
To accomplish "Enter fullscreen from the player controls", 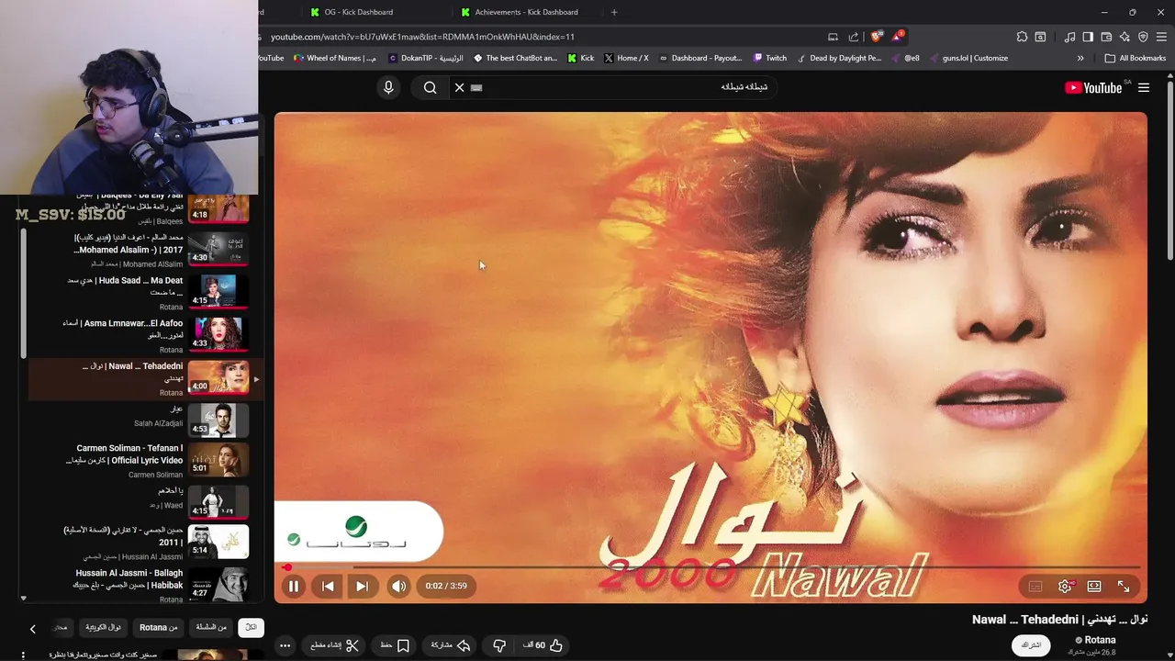I will 1124,586.
